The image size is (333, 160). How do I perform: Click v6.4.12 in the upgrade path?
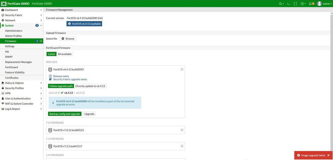click(69, 93)
